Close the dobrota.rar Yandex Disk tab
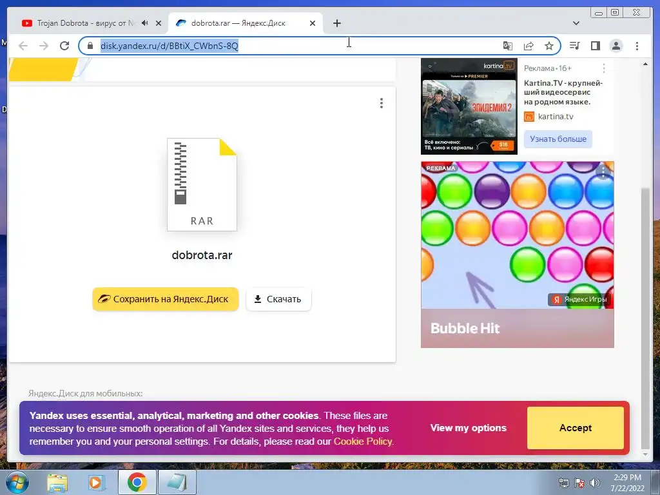 (313, 23)
